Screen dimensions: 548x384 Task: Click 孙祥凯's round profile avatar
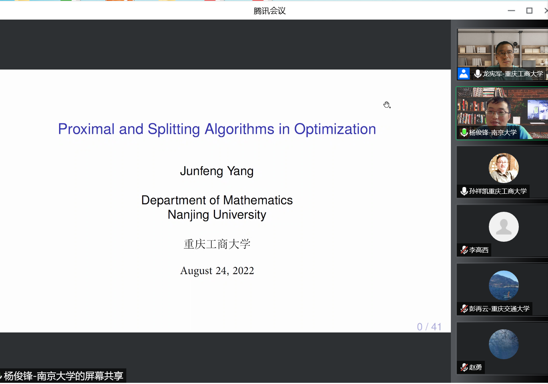(x=504, y=168)
